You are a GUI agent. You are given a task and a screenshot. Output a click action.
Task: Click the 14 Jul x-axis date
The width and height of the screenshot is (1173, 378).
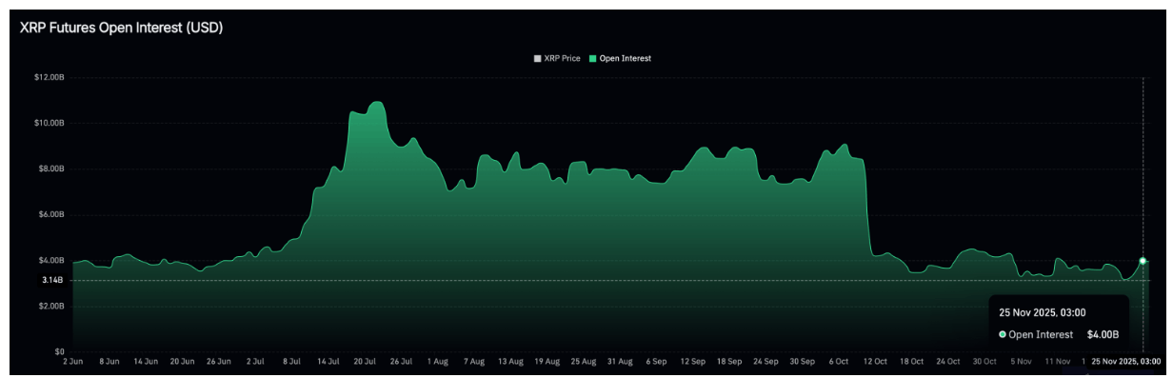click(328, 362)
